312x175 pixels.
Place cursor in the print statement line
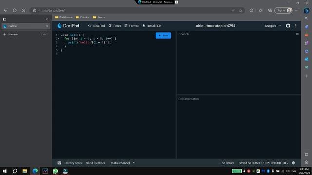click(x=89, y=42)
